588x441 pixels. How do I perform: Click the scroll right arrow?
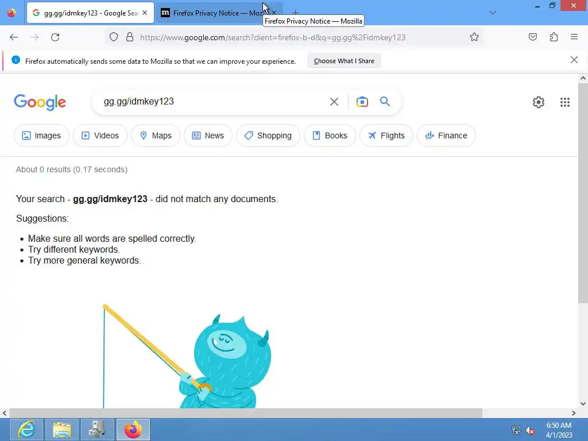[574, 413]
